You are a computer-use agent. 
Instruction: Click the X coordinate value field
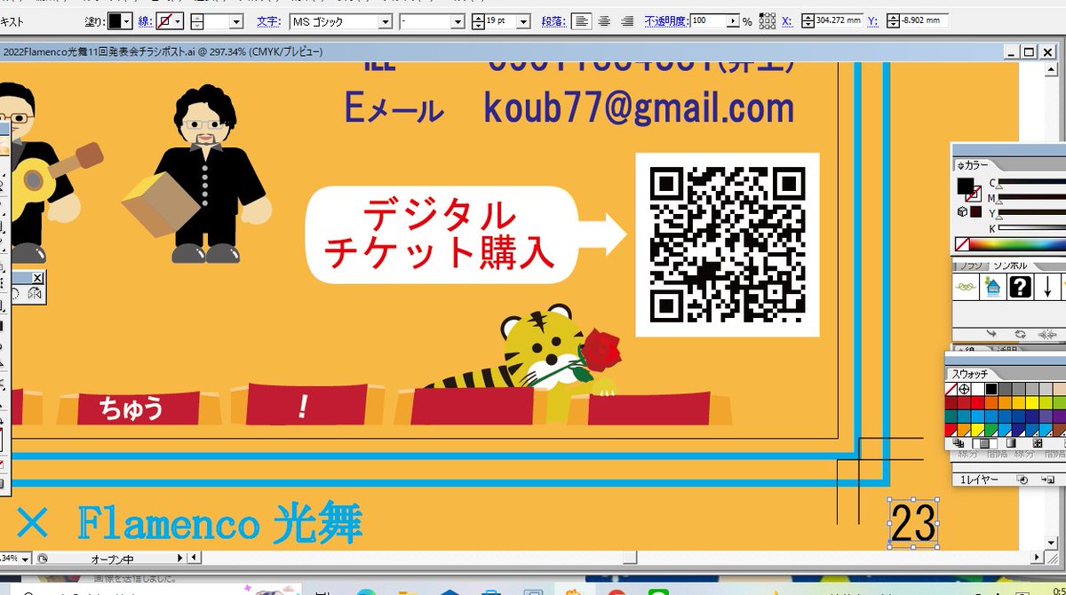click(838, 20)
